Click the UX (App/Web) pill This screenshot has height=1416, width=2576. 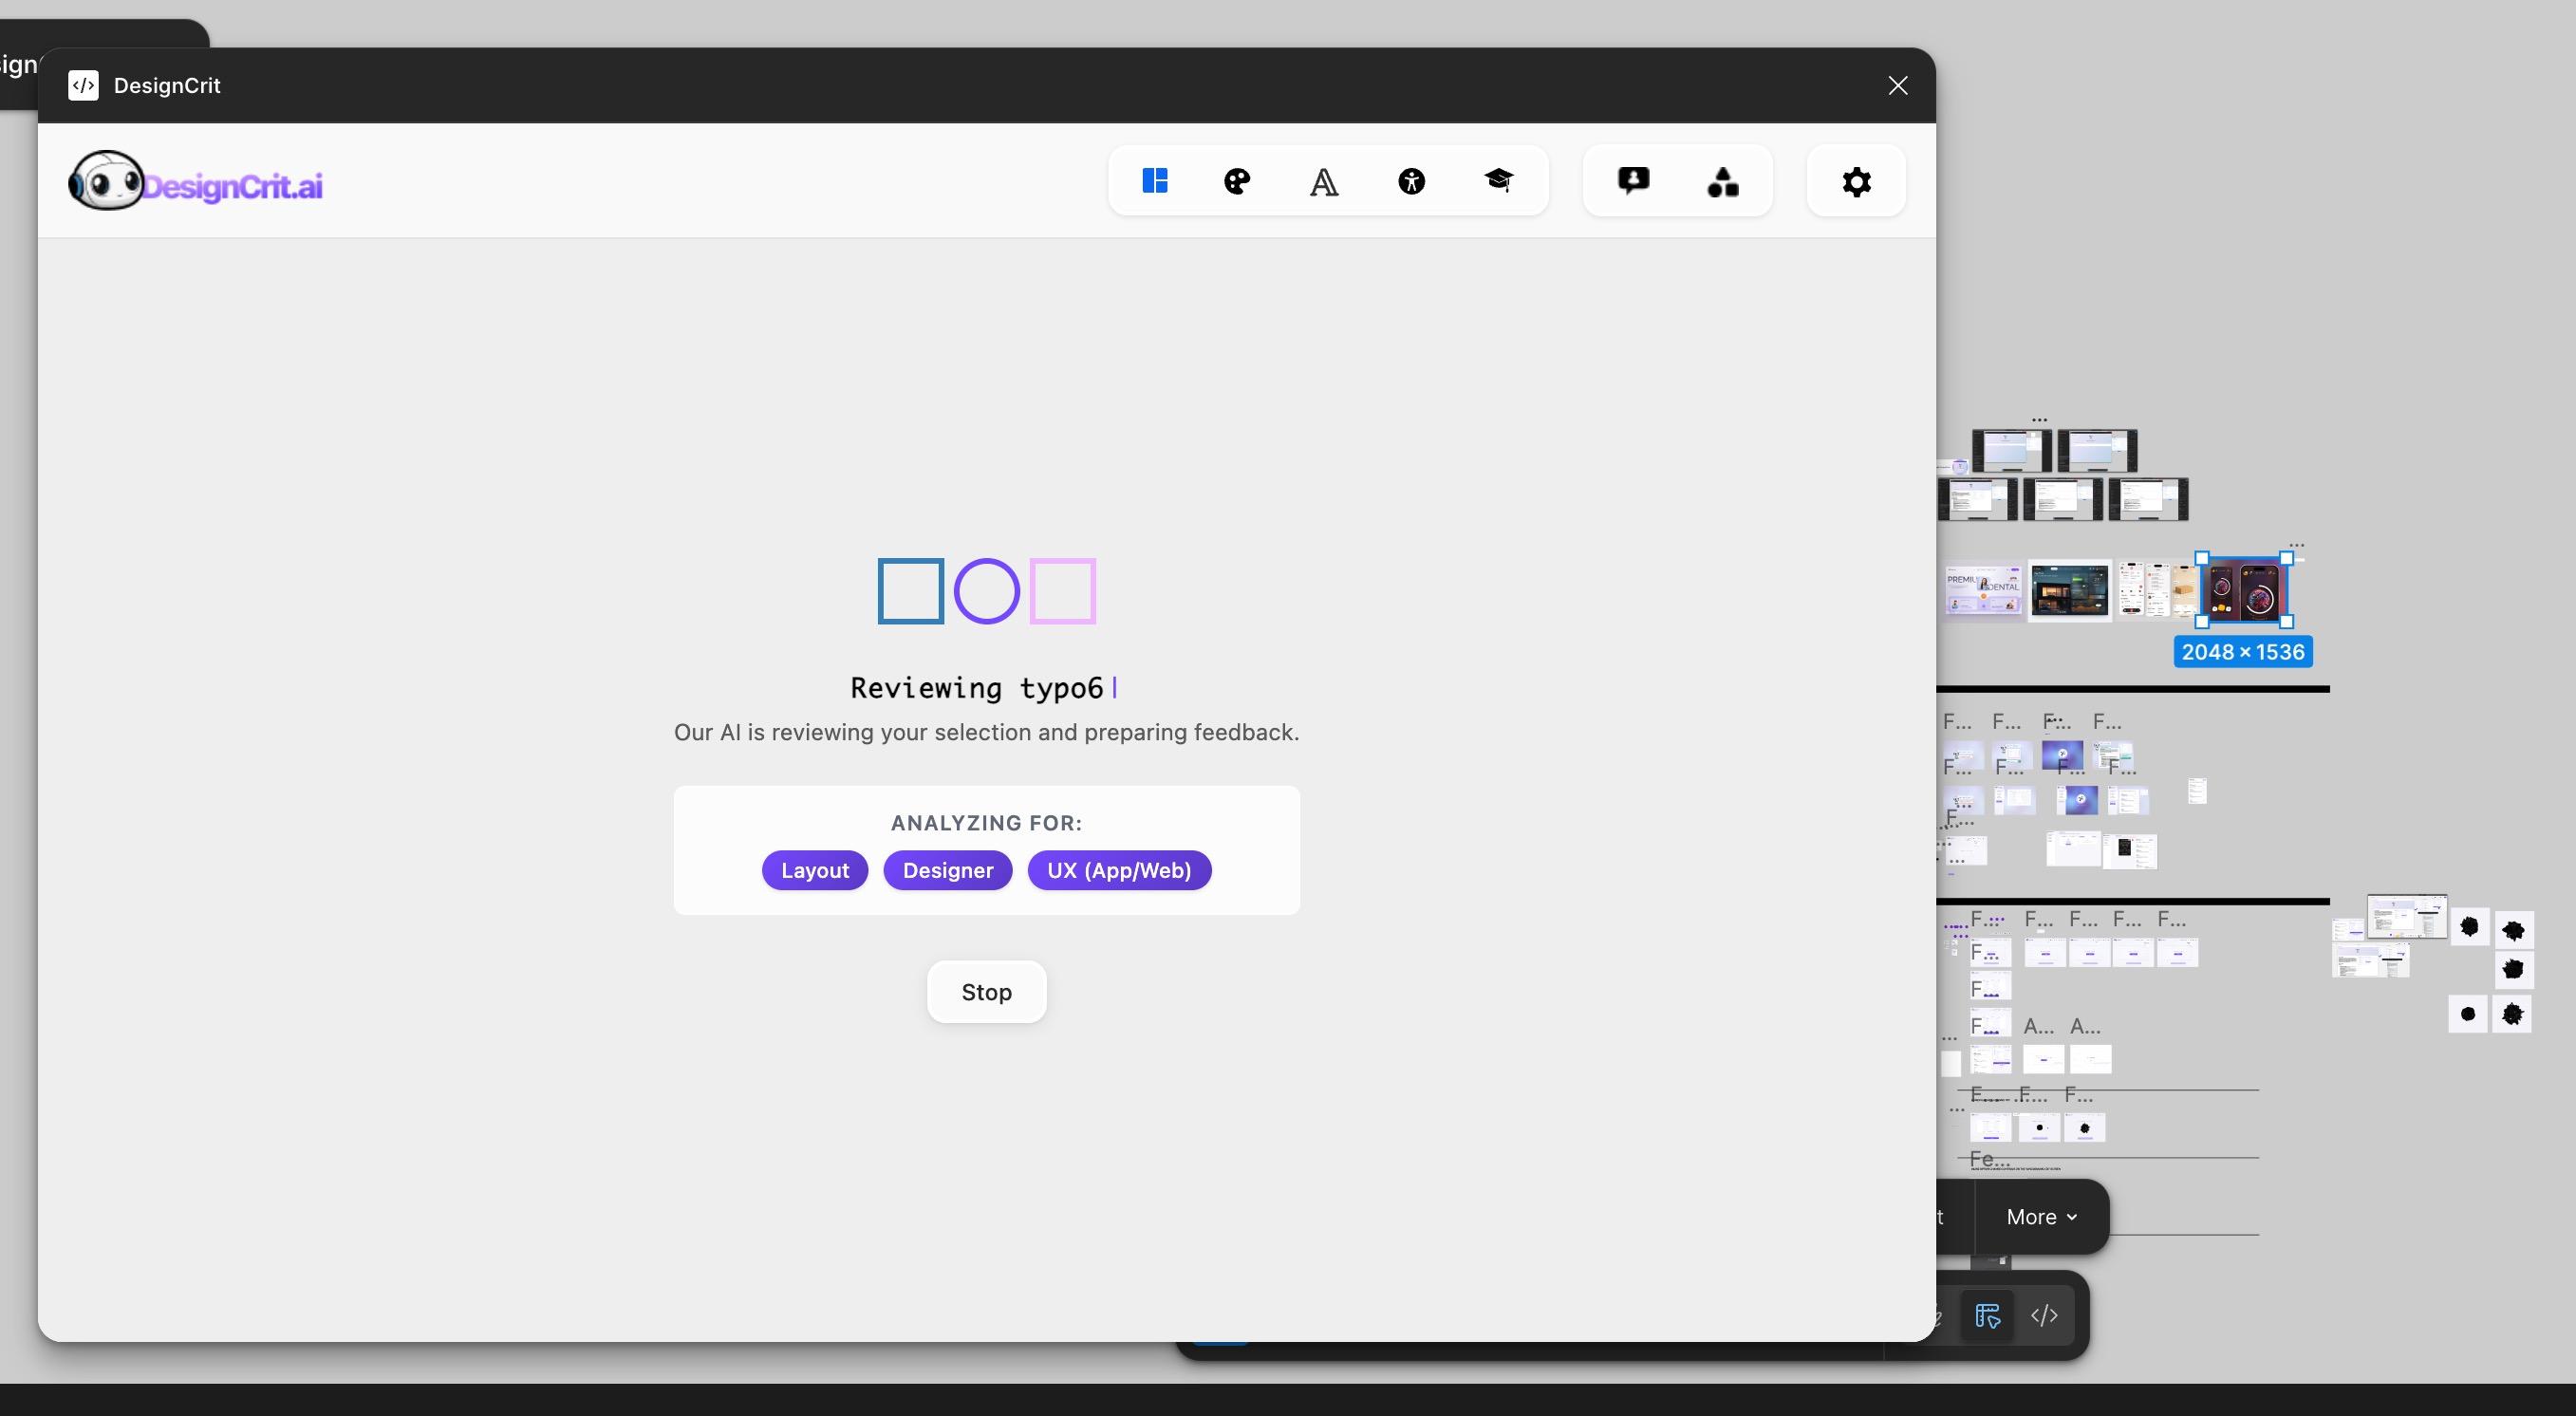(1118, 870)
